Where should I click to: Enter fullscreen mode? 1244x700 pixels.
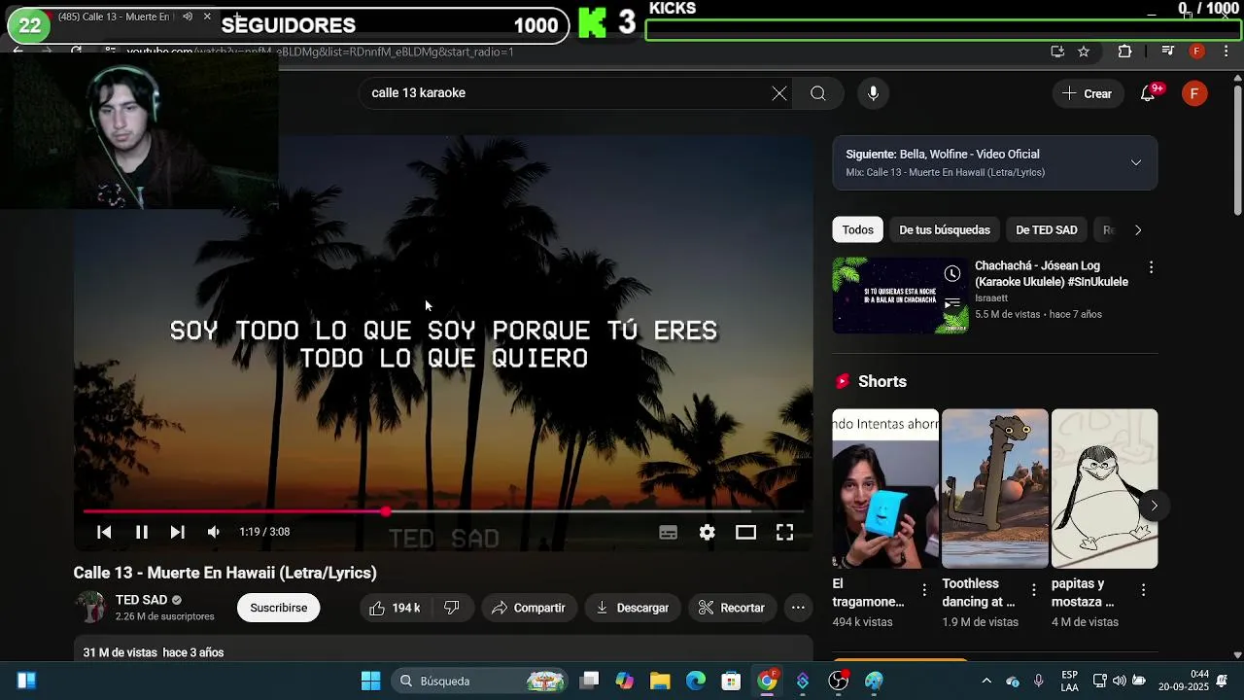pyautogui.click(x=784, y=532)
